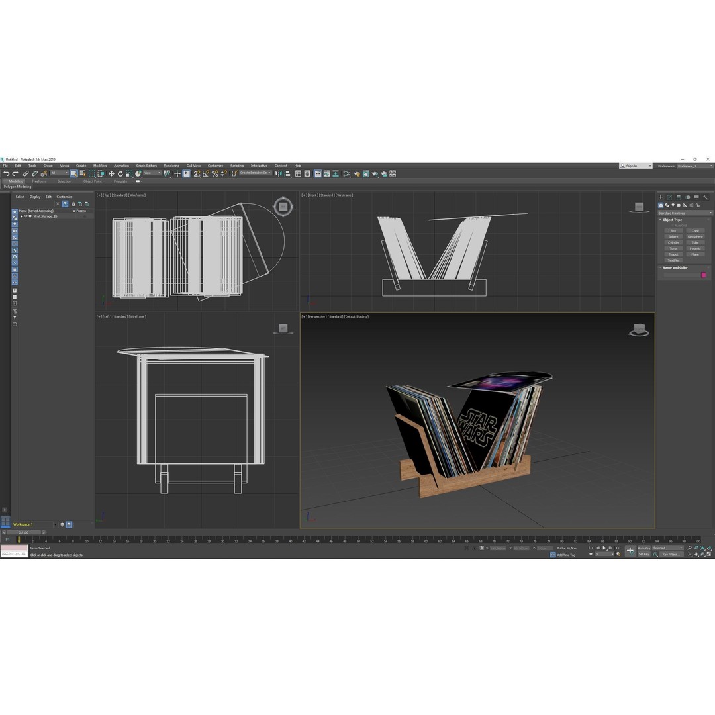This screenshot has width=715, height=715.
Task: Click the Pan View hand icon
Action: tap(696, 555)
